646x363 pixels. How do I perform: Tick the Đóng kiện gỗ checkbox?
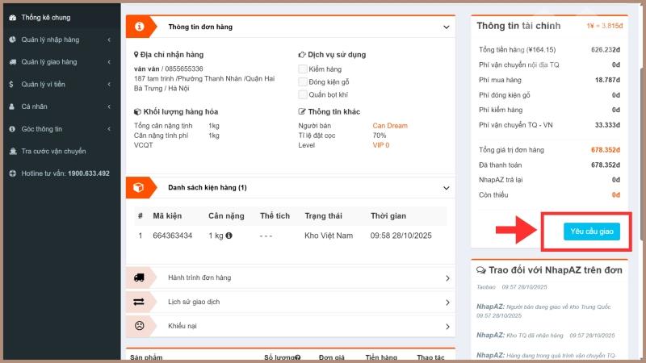tap(303, 81)
